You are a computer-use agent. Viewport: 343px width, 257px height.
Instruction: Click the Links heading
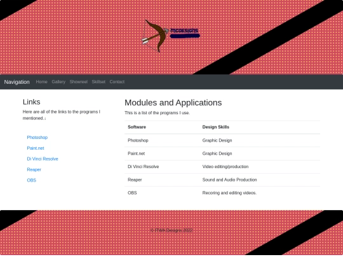click(32, 102)
